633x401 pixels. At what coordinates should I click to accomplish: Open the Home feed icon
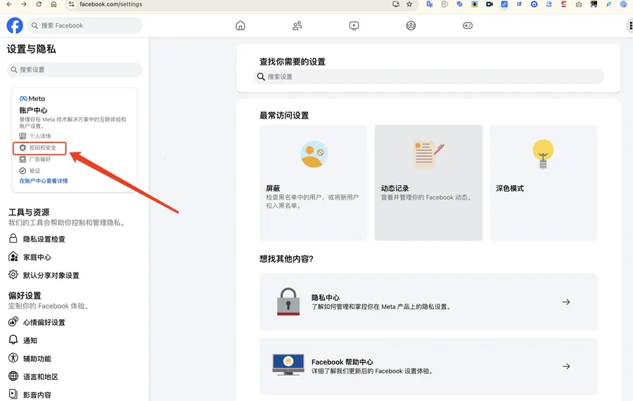click(x=241, y=26)
